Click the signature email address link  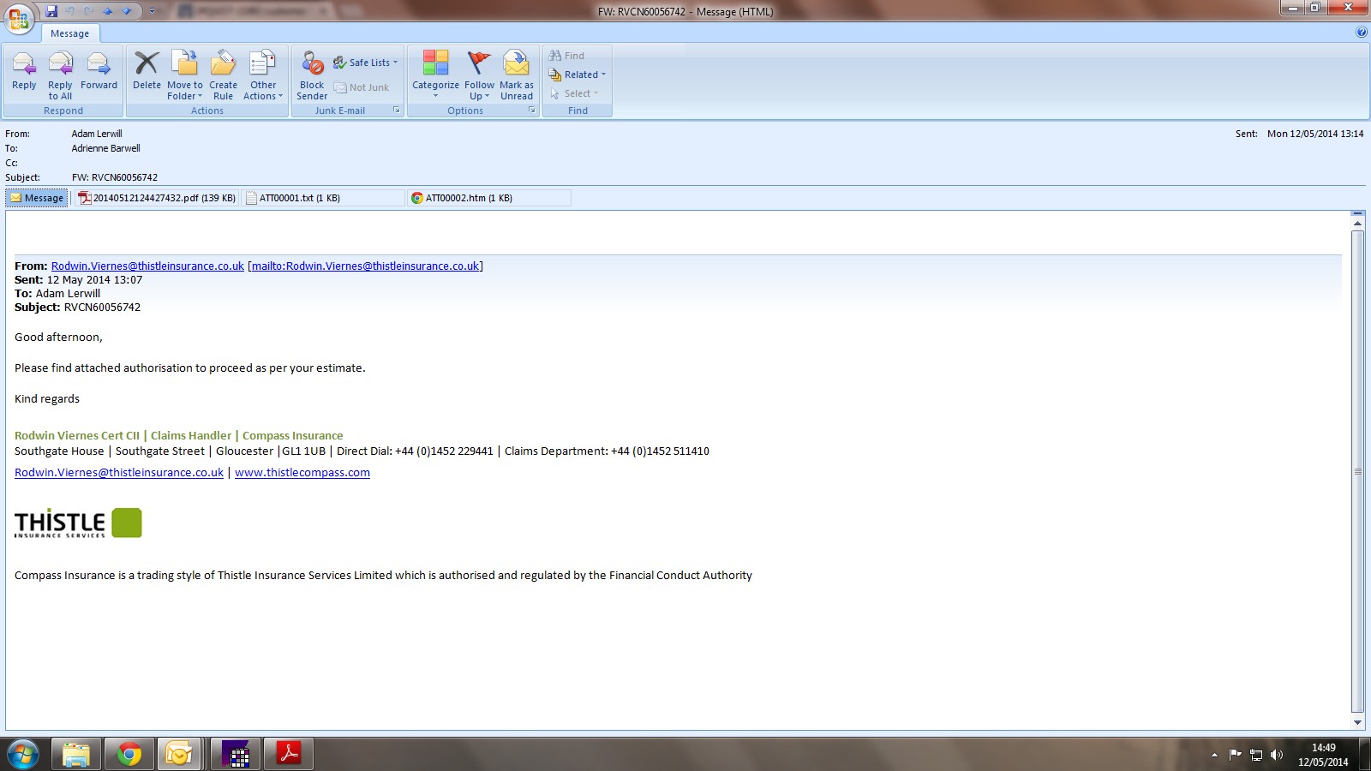[119, 473]
